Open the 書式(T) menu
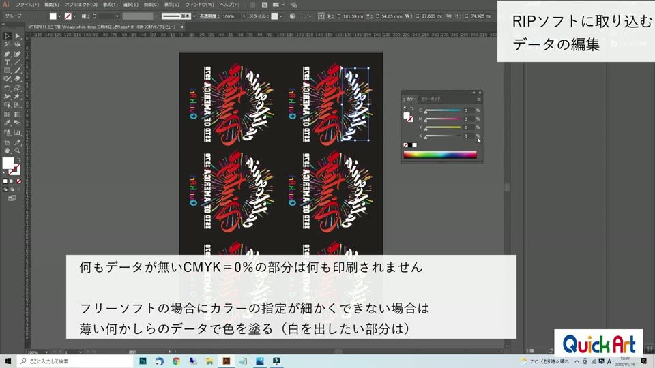 click(x=111, y=5)
